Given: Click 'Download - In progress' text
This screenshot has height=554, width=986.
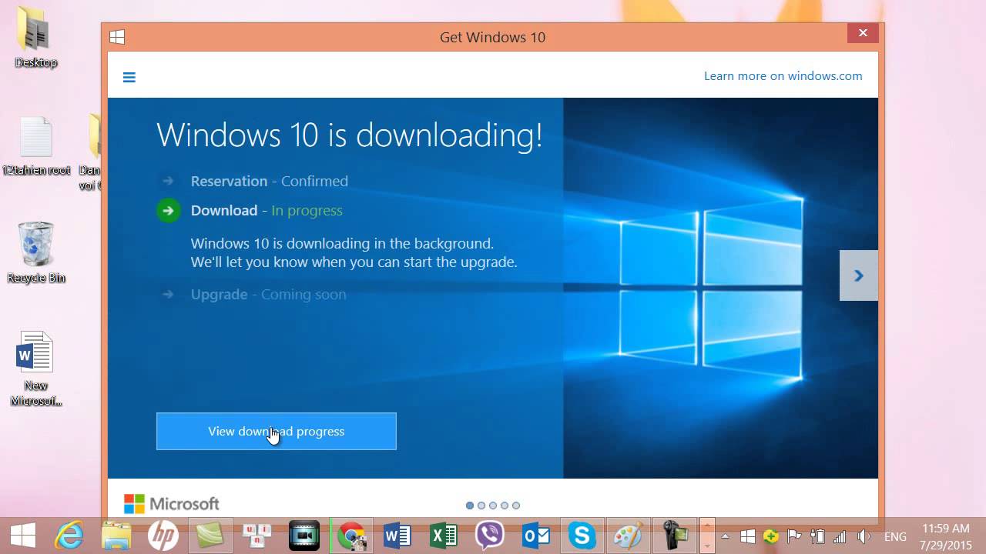Looking at the screenshot, I should tap(267, 210).
